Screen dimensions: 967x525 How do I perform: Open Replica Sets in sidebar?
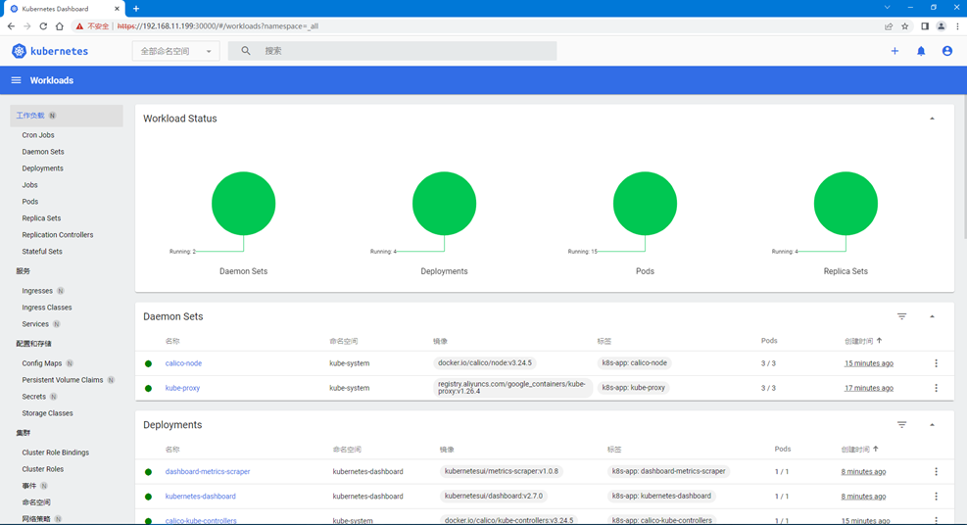pyautogui.click(x=41, y=218)
